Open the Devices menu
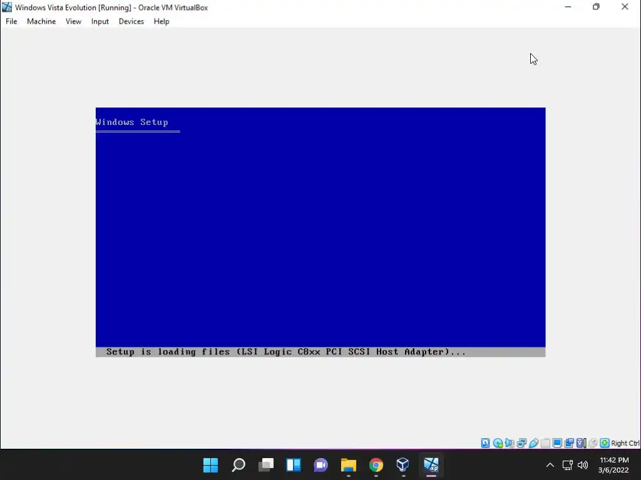641x480 pixels. click(131, 21)
